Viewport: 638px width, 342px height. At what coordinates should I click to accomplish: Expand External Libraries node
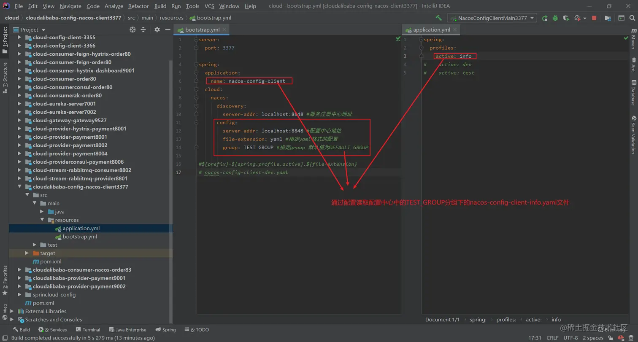click(12, 311)
